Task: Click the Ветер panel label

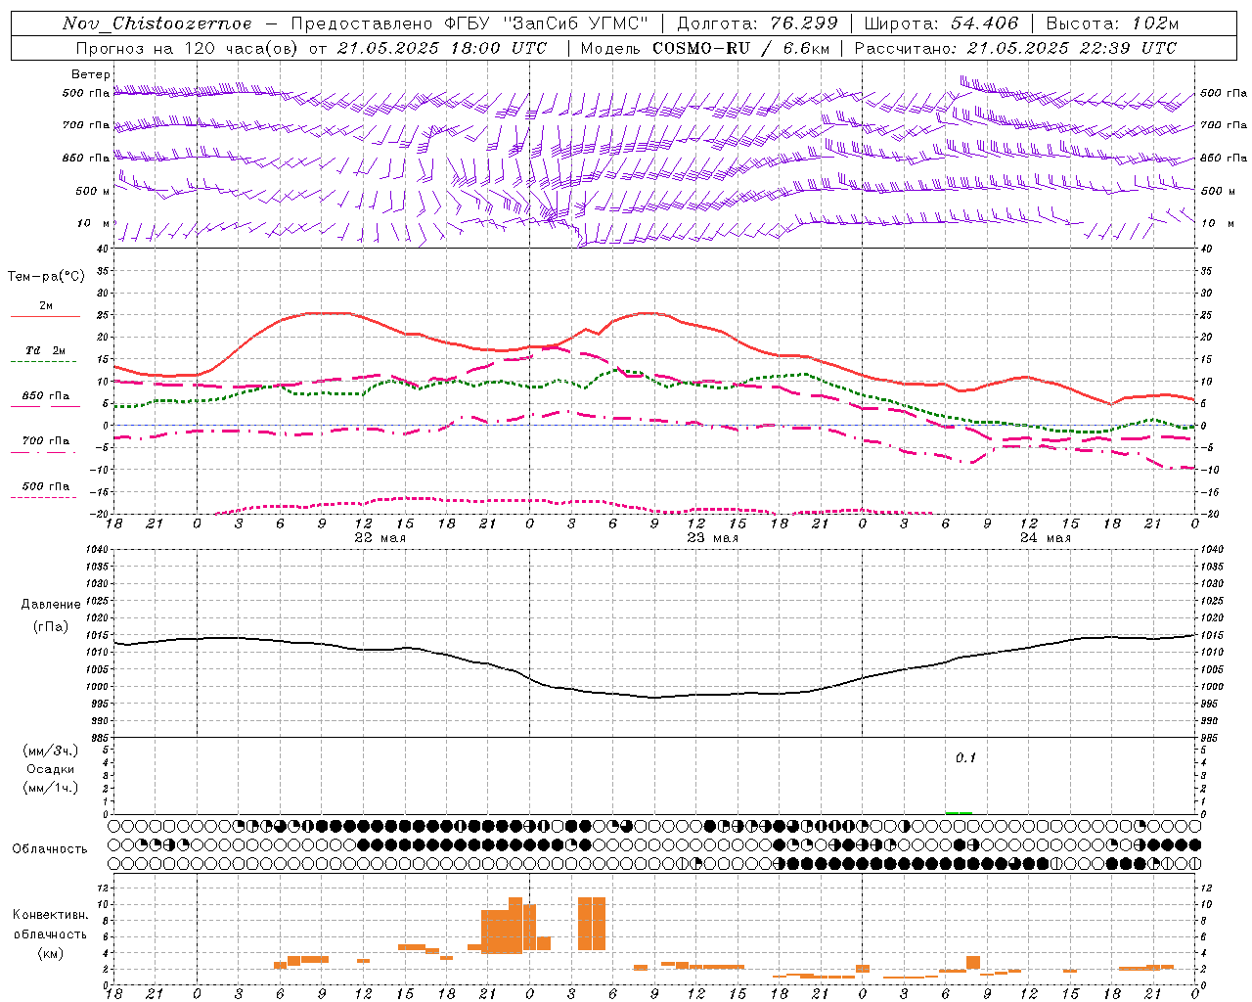Action: tap(90, 74)
